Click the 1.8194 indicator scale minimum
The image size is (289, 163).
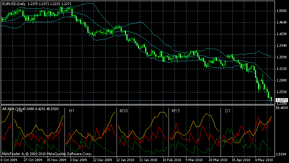click(281, 154)
